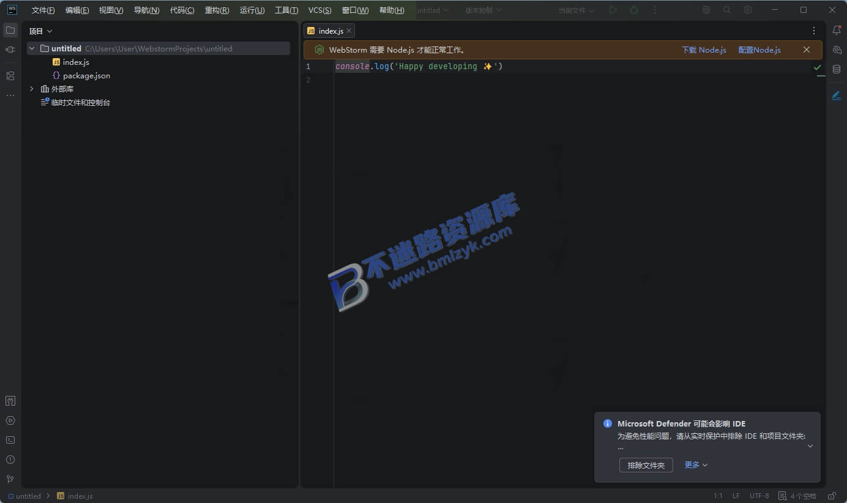Open the 当前文件 run configuration dropdown
This screenshot has height=503, width=847.
pyautogui.click(x=576, y=10)
